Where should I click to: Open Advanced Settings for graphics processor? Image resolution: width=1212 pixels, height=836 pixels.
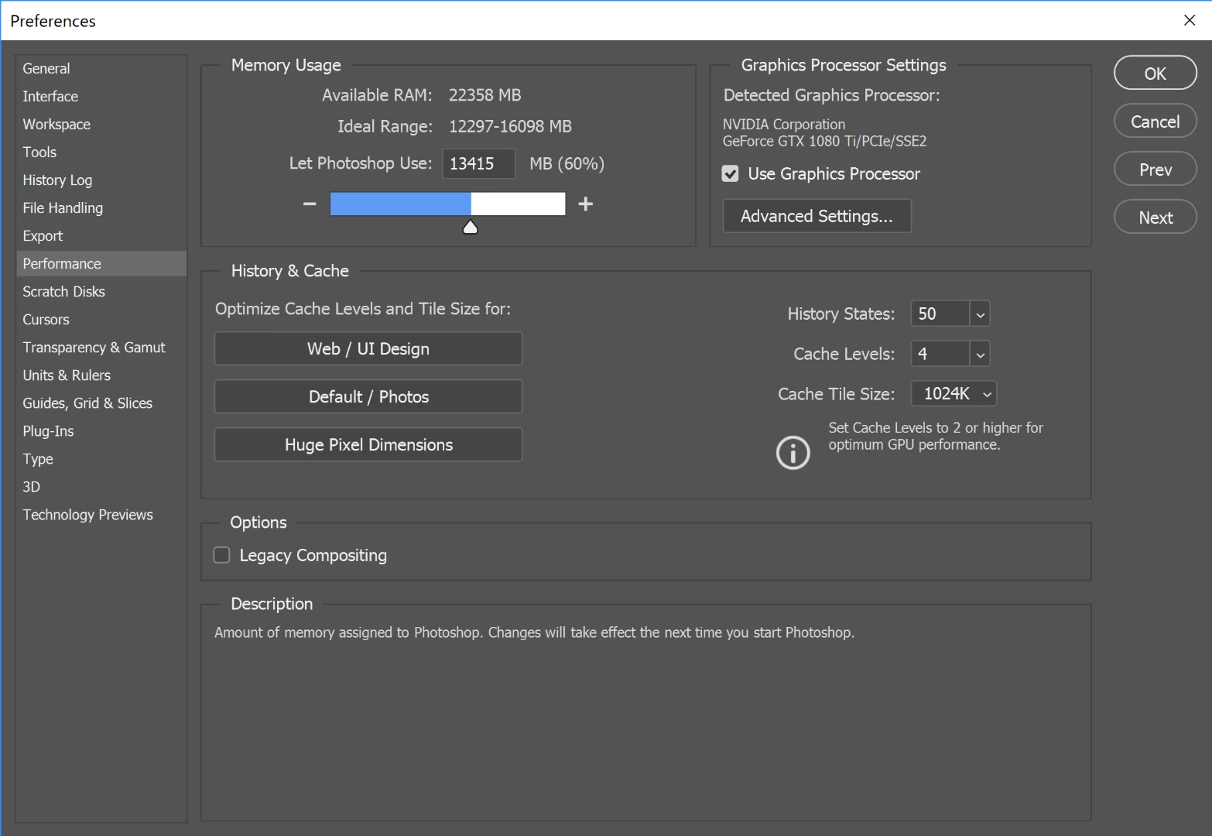coord(817,216)
